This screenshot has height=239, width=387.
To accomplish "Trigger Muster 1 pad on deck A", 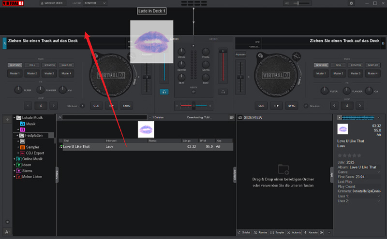I will click(x=14, y=73).
